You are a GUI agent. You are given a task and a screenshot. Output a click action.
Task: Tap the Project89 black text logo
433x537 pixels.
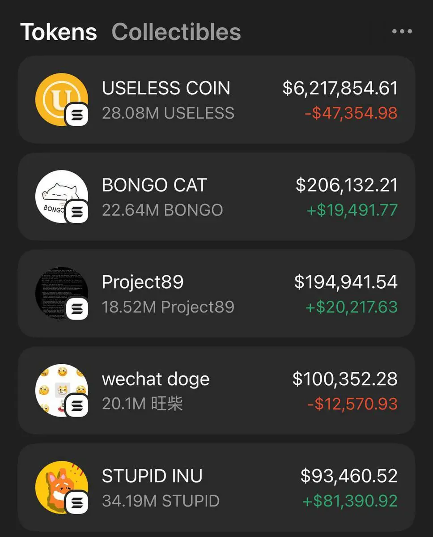point(62,294)
